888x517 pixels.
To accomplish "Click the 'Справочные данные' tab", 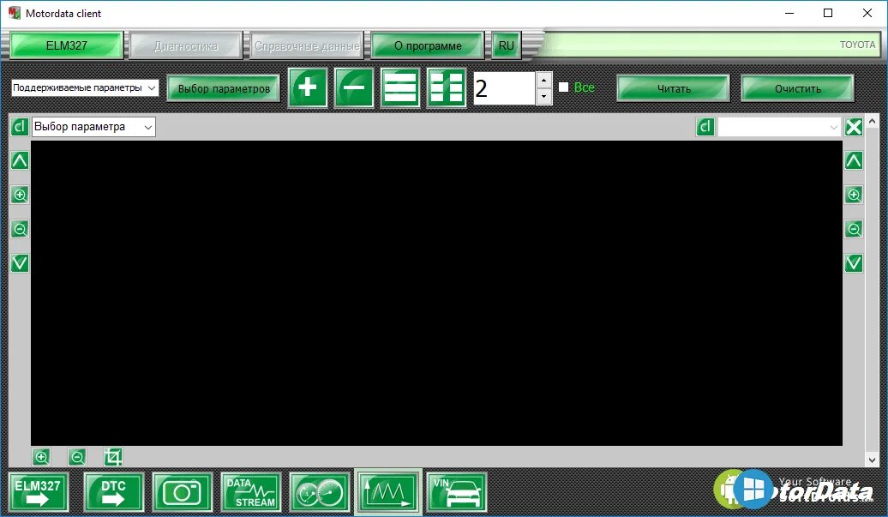I will (307, 45).
